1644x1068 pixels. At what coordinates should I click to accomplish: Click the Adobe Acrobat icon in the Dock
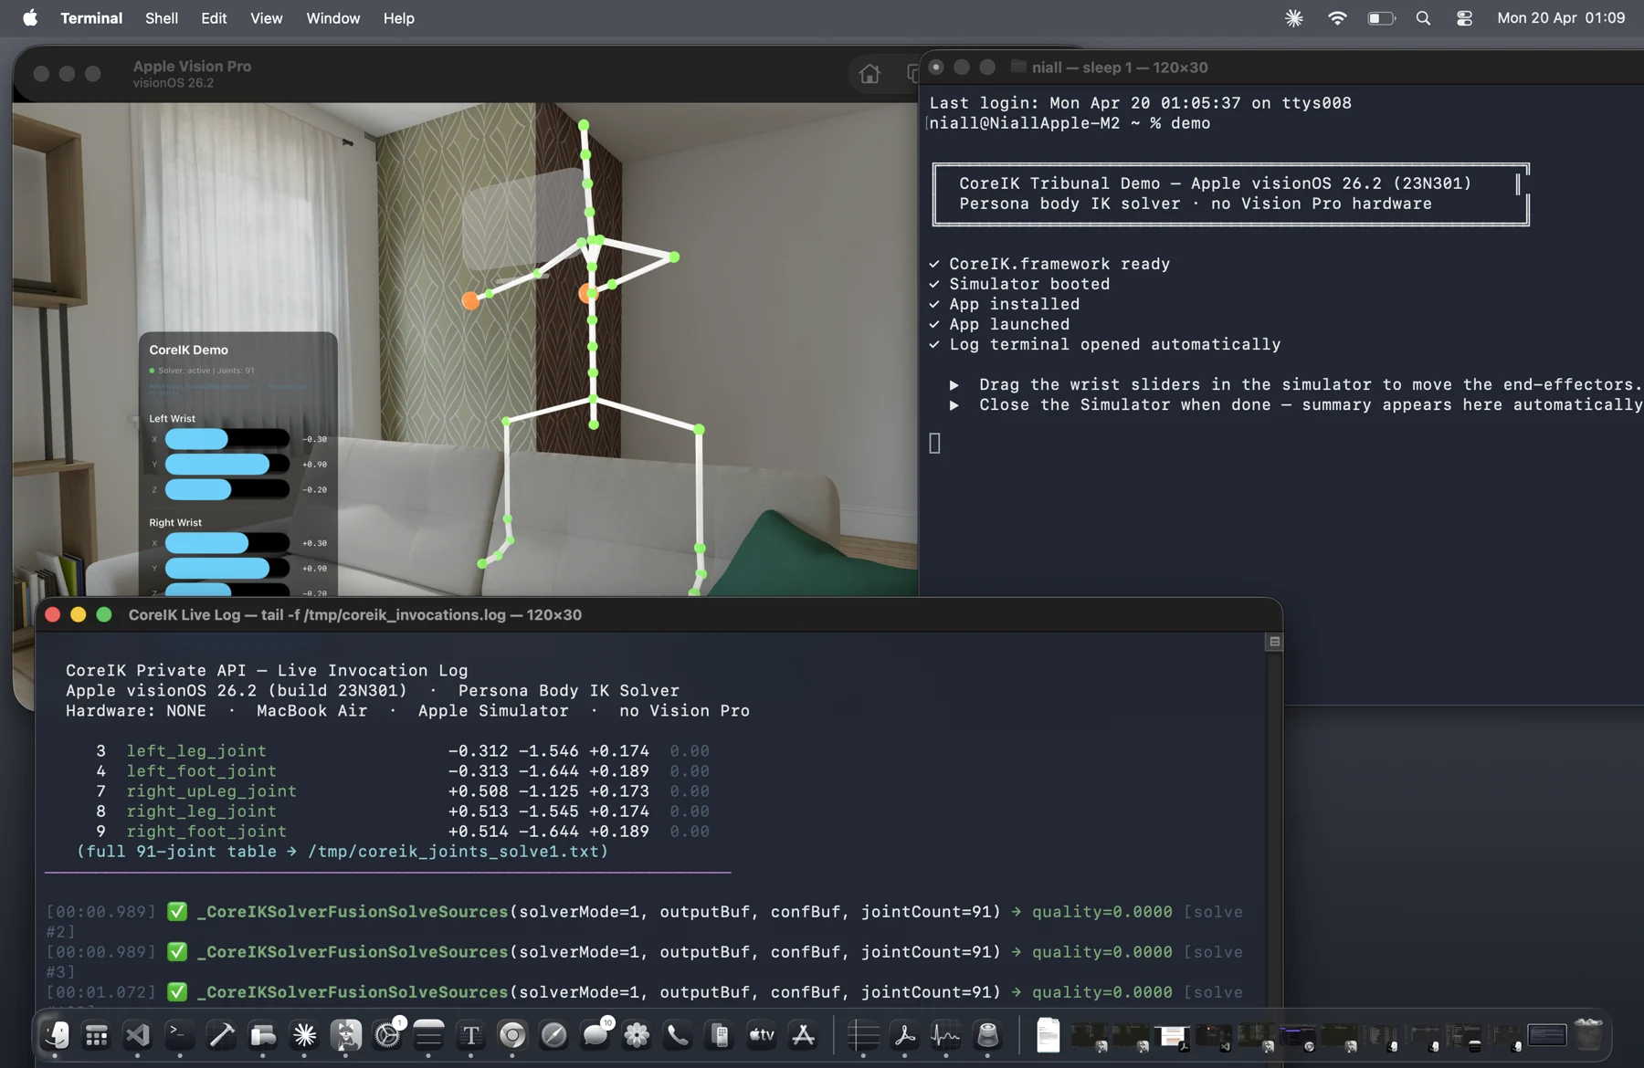pos(904,1035)
